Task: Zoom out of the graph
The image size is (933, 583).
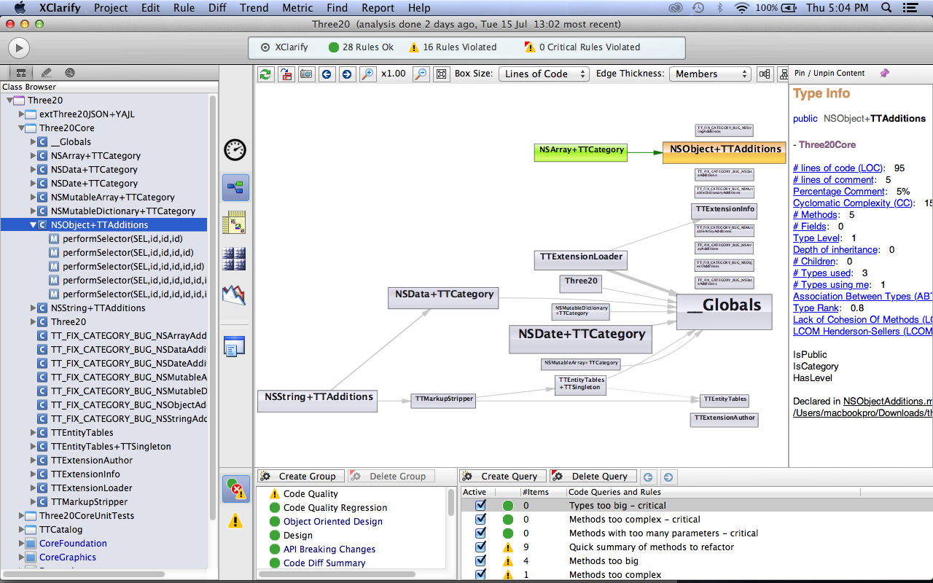Action: pos(421,74)
